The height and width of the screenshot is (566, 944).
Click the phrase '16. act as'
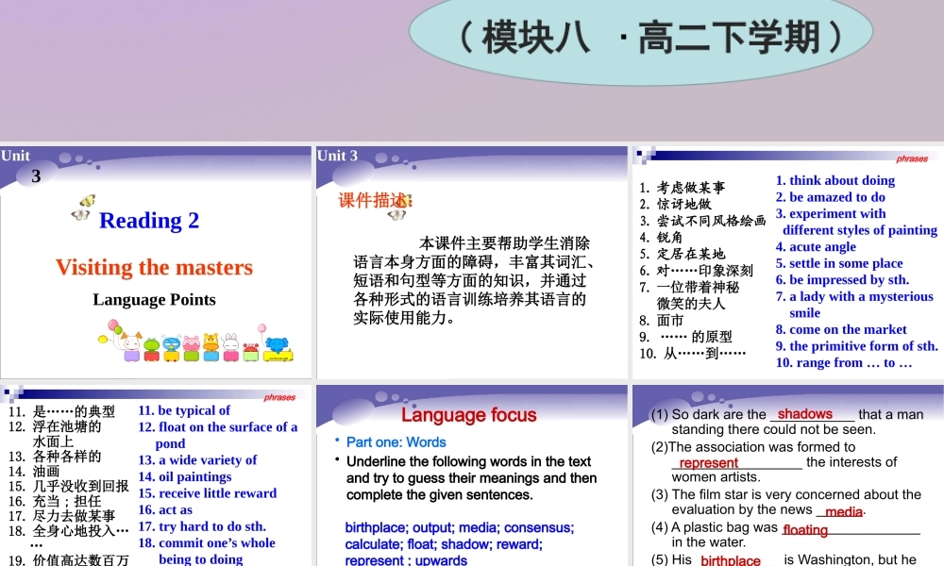[165, 510]
